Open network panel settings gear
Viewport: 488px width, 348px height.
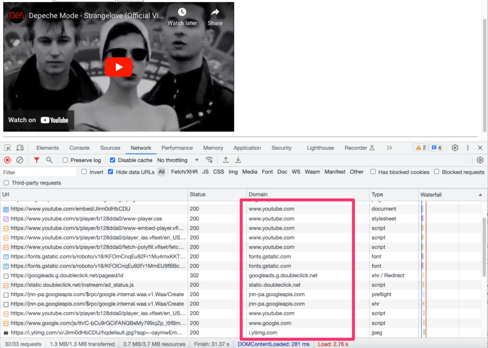pos(480,160)
